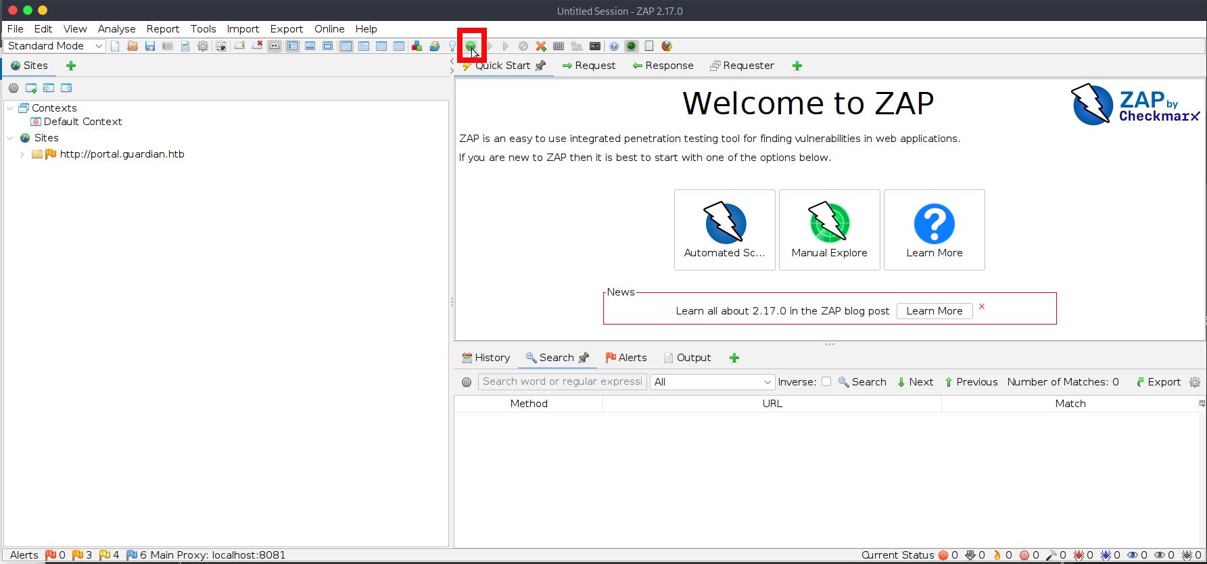Open the Options gear icon in toolbar
Image resolution: width=1207 pixels, height=564 pixels.
pos(203,46)
